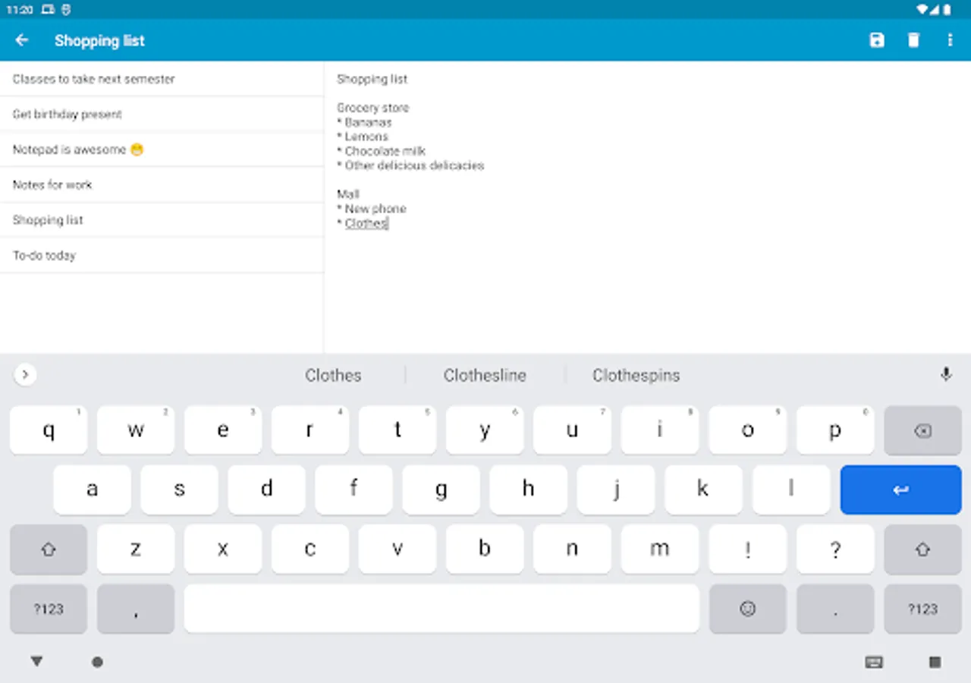The image size is (971, 683).
Task: Tap the home circle navigation button
Action: [x=97, y=662]
